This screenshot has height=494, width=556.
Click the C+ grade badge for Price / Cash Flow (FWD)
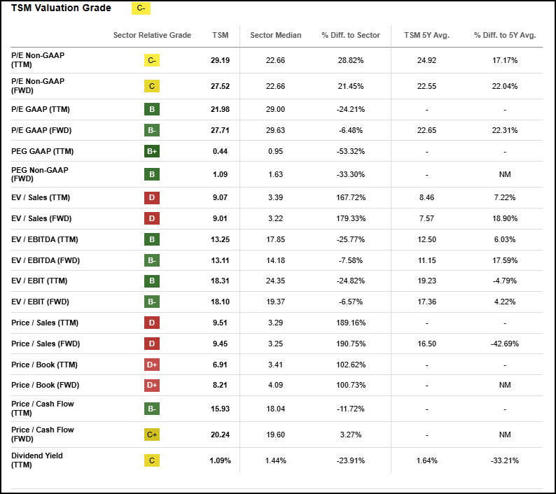152,435
